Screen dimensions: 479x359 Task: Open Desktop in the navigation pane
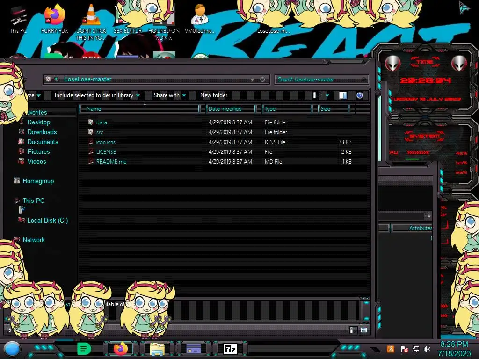(x=39, y=122)
